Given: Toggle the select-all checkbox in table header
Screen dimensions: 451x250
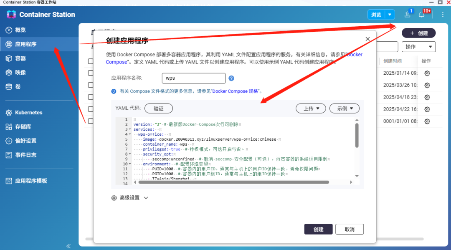Looking at the screenshot, I should [x=91, y=61].
